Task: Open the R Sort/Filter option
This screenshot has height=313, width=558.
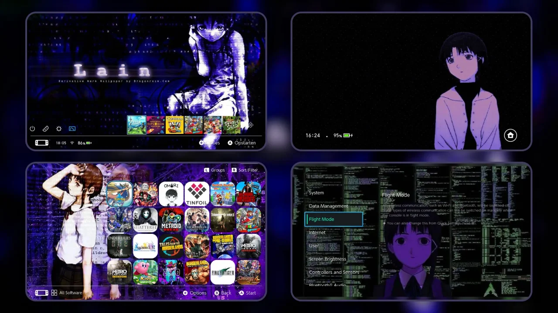Action: pyautogui.click(x=245, y=170)
